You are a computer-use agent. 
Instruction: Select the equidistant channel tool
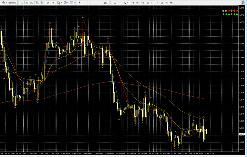[105, 3]
